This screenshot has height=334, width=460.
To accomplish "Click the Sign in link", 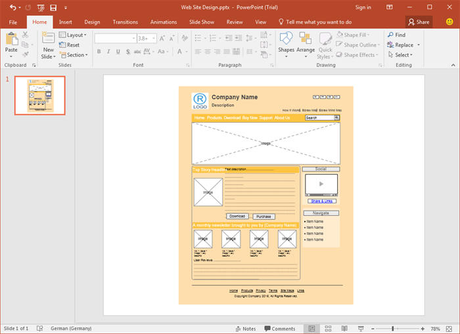I will coord(363,7).
